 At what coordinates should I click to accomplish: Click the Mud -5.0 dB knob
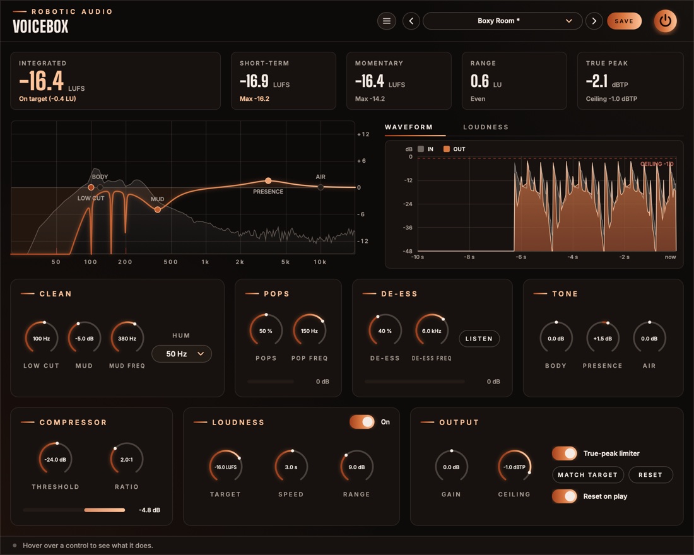tap(84, 339)
